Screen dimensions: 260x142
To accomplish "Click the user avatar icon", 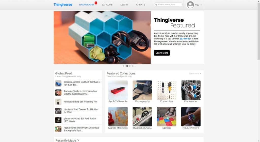I will click(x=190, y=5).
